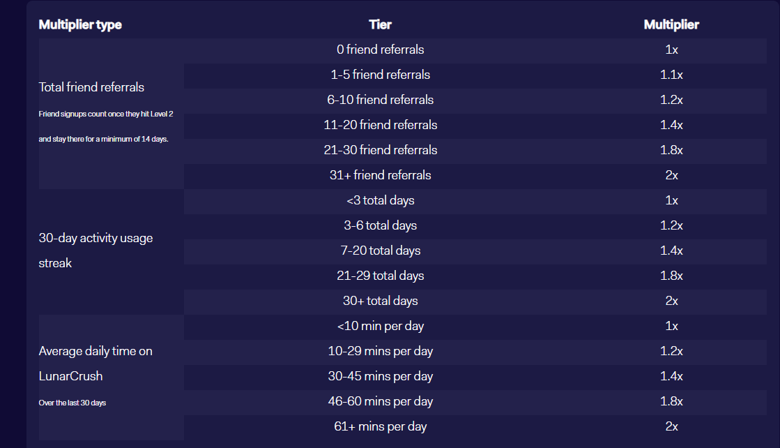Click the 7-20 total days cell

click(380, 251)
